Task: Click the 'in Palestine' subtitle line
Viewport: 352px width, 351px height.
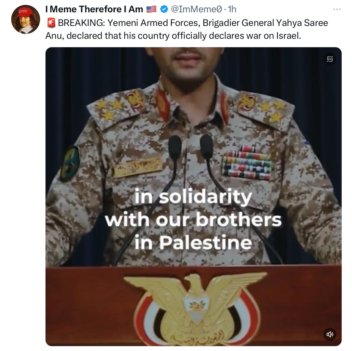Action: 193,243
